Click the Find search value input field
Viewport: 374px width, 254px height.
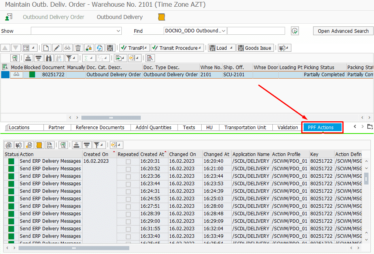click(256, 31)
